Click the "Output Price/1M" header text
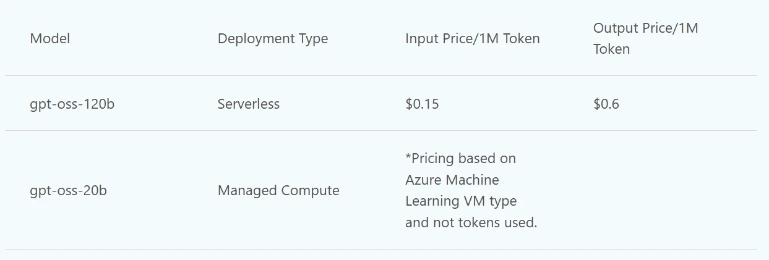769x260 pixels. pos(645,28)
